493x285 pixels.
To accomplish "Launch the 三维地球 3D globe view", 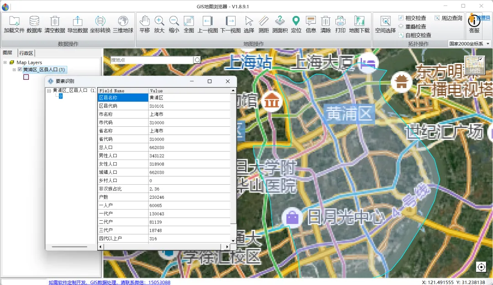I will coord(123,21).
